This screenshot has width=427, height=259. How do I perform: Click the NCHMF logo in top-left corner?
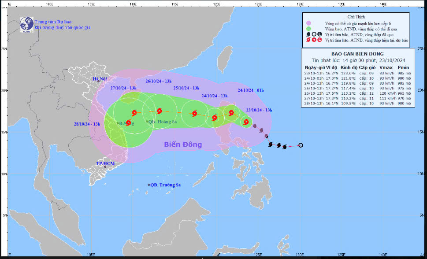pyautogui.click(x=26, y=23)
